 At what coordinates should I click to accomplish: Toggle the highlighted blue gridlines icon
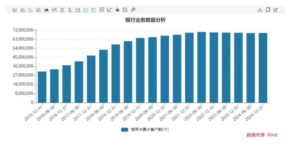(x=94, y=10)
